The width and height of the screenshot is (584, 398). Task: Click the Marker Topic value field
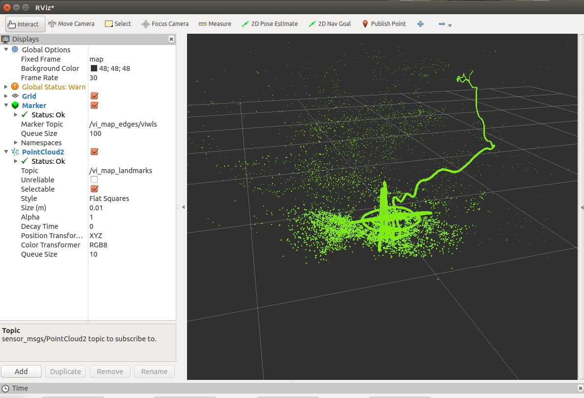[132, 124]
